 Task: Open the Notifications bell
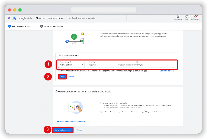tap(195, 17)
